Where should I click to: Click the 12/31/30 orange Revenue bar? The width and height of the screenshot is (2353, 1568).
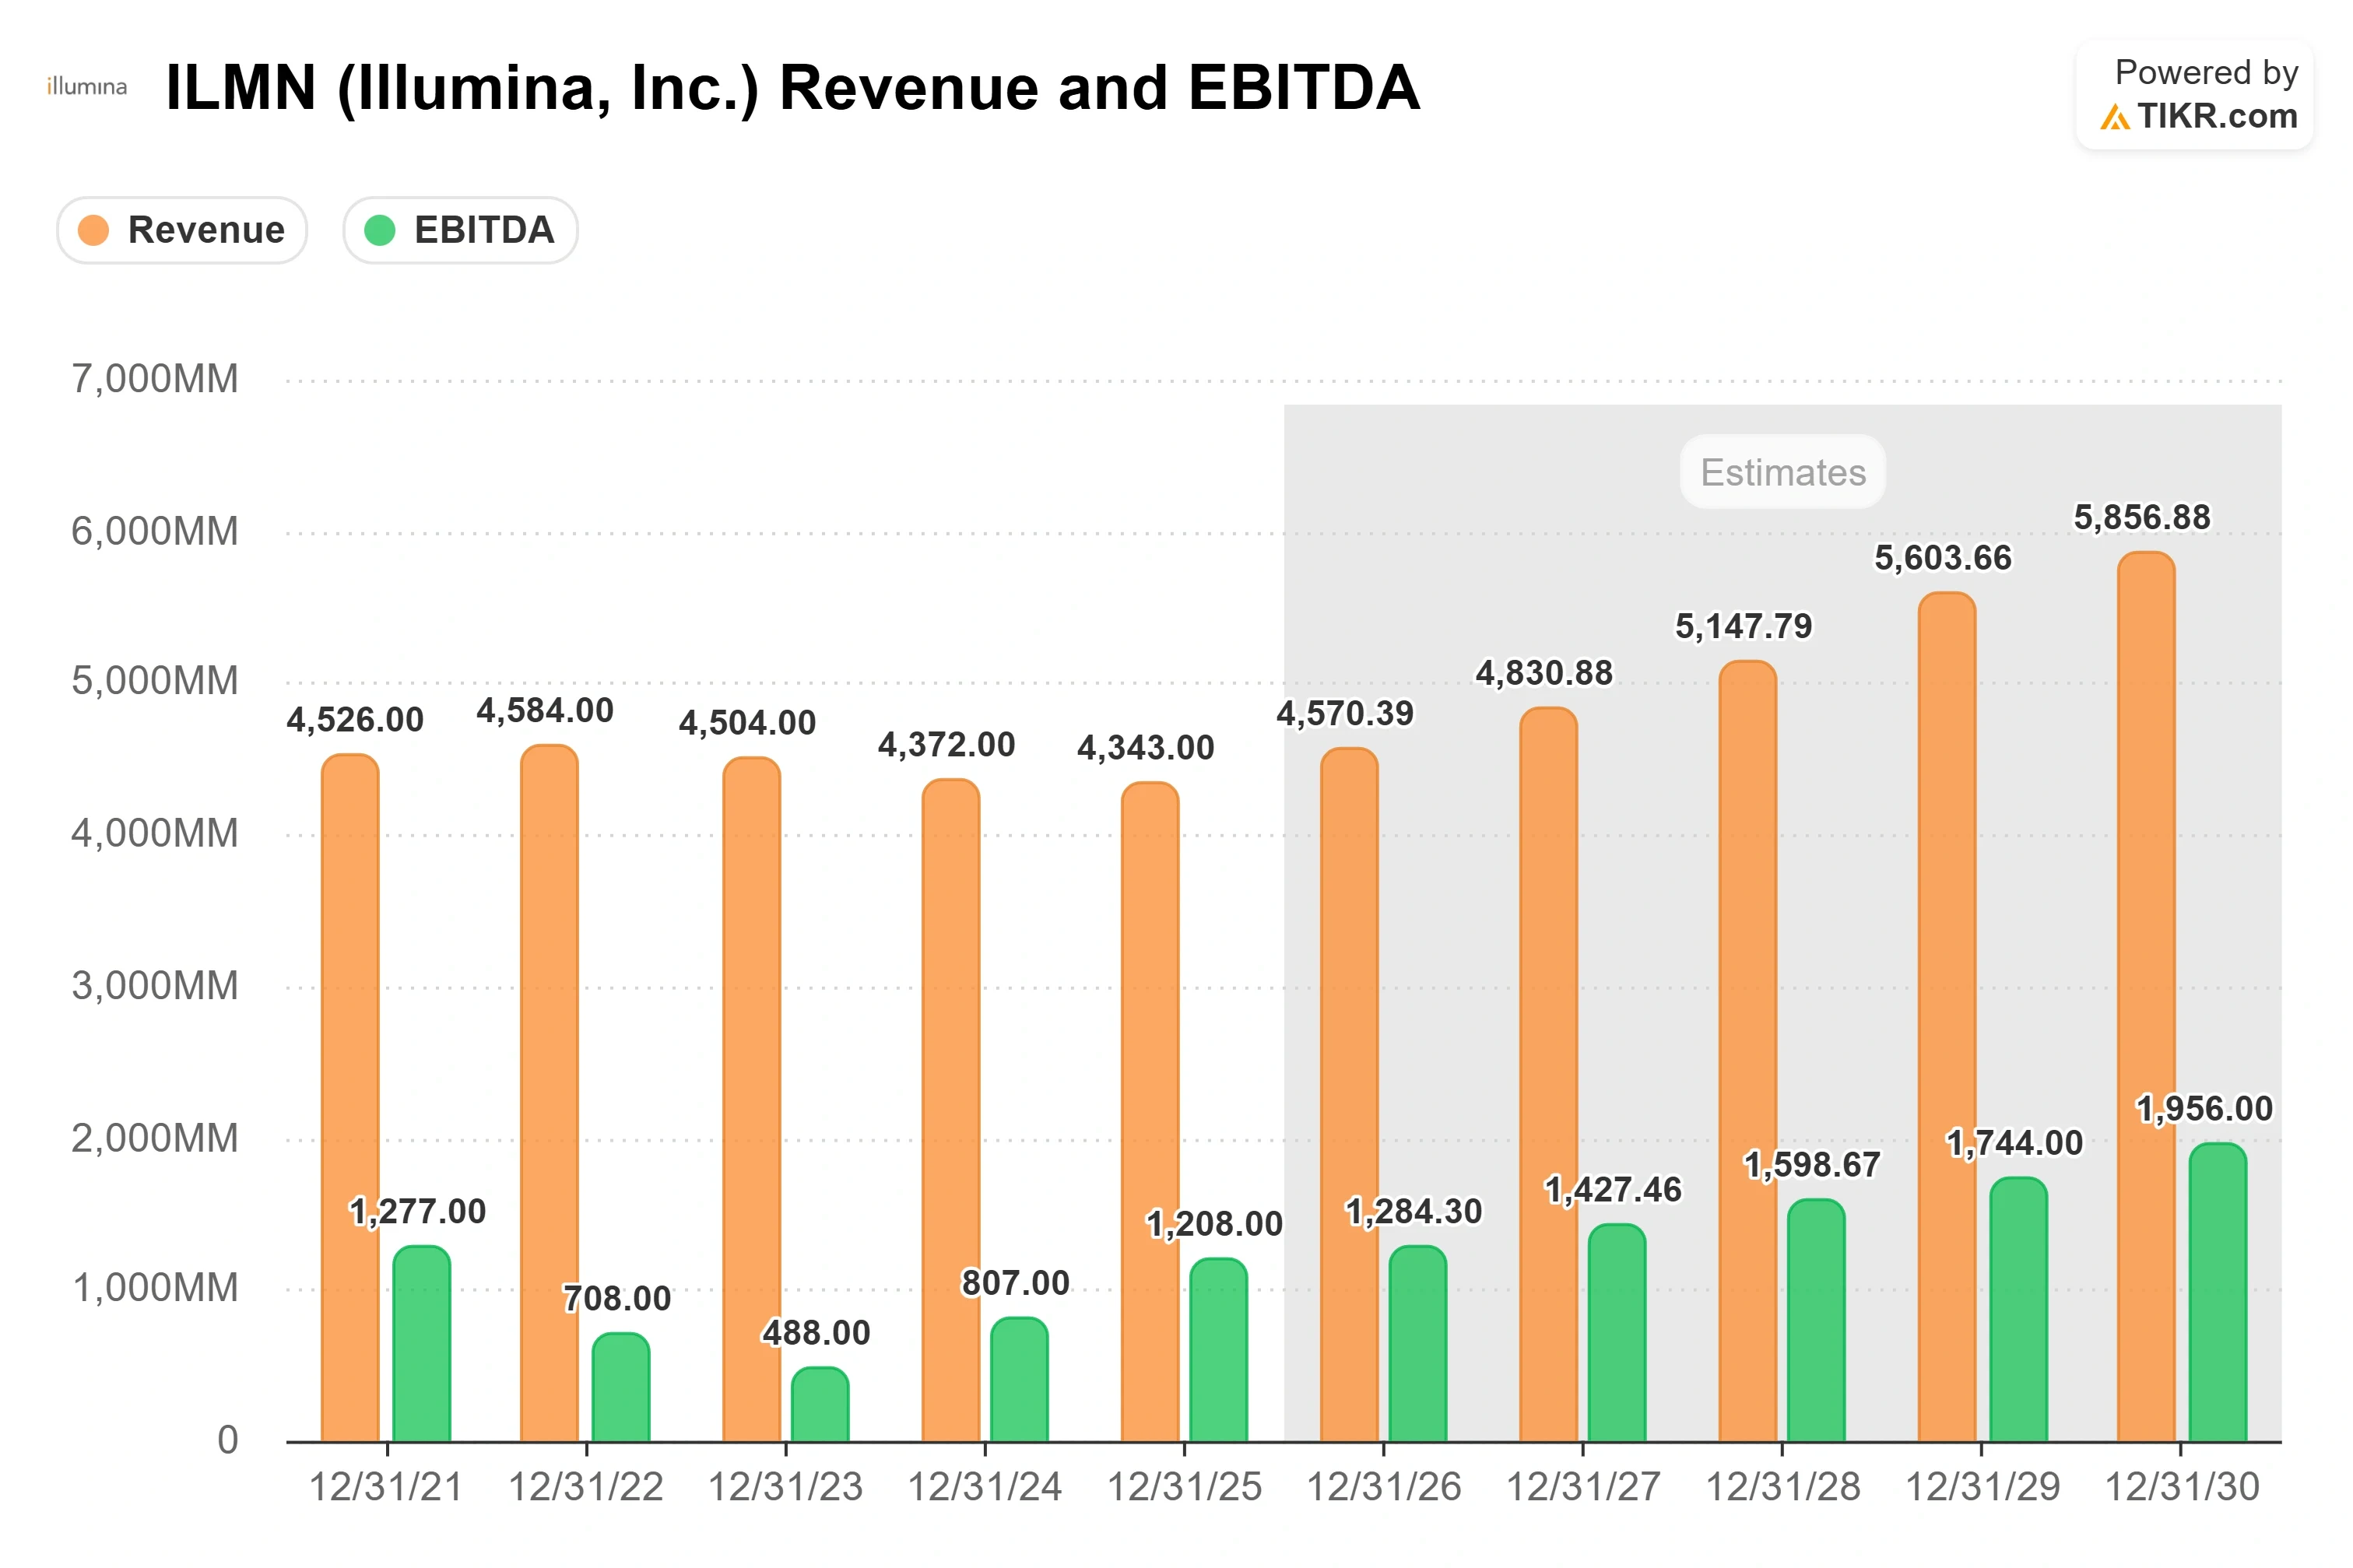click(2146, 996)
